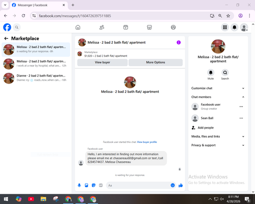The image size is (255, 204).
Task: Open the Windows notification center icon
Action: pyautogui.click(x=247, y=199)
